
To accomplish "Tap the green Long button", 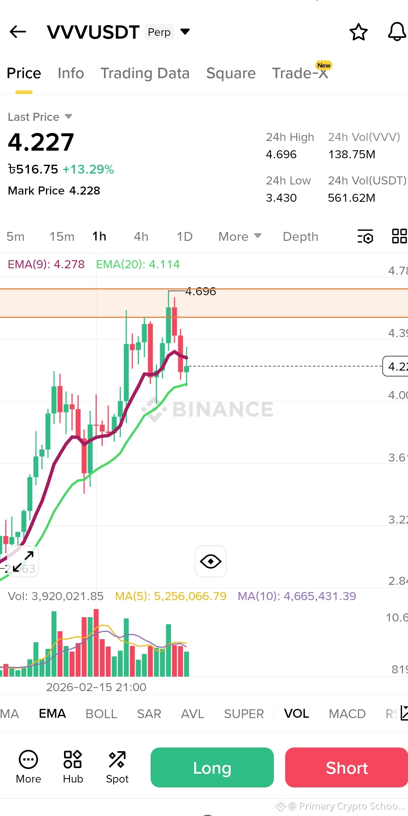I will tap(212, 767).
